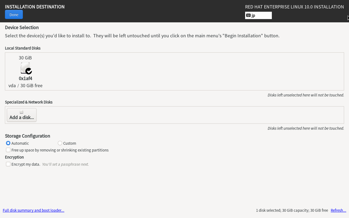Click the 0x1af4 disk label
The image size is (349, 218).
coord(25,78)
